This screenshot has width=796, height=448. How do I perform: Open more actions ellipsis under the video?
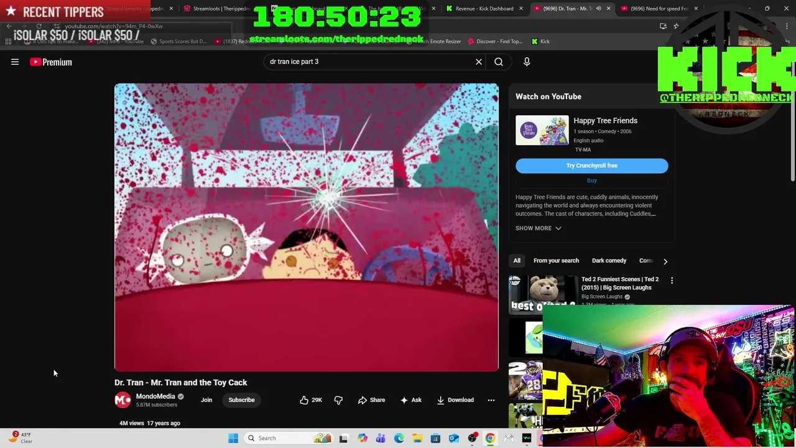click(x=491, y=400)
